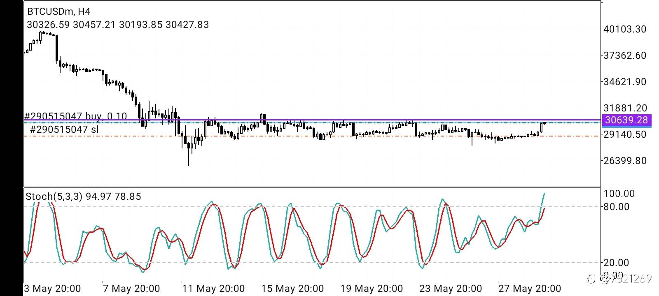This screenshot has width=659, height=296.
Task: Click the 3 May 20:00 time label
Action: pyautogui.click(x=53, y=289)
